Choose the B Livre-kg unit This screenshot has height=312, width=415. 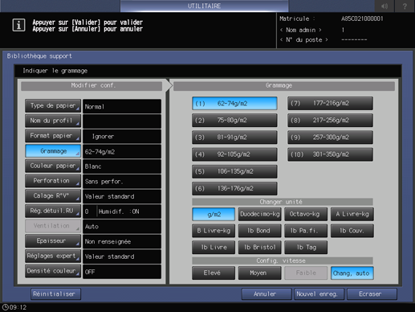[x=214, y=231]
